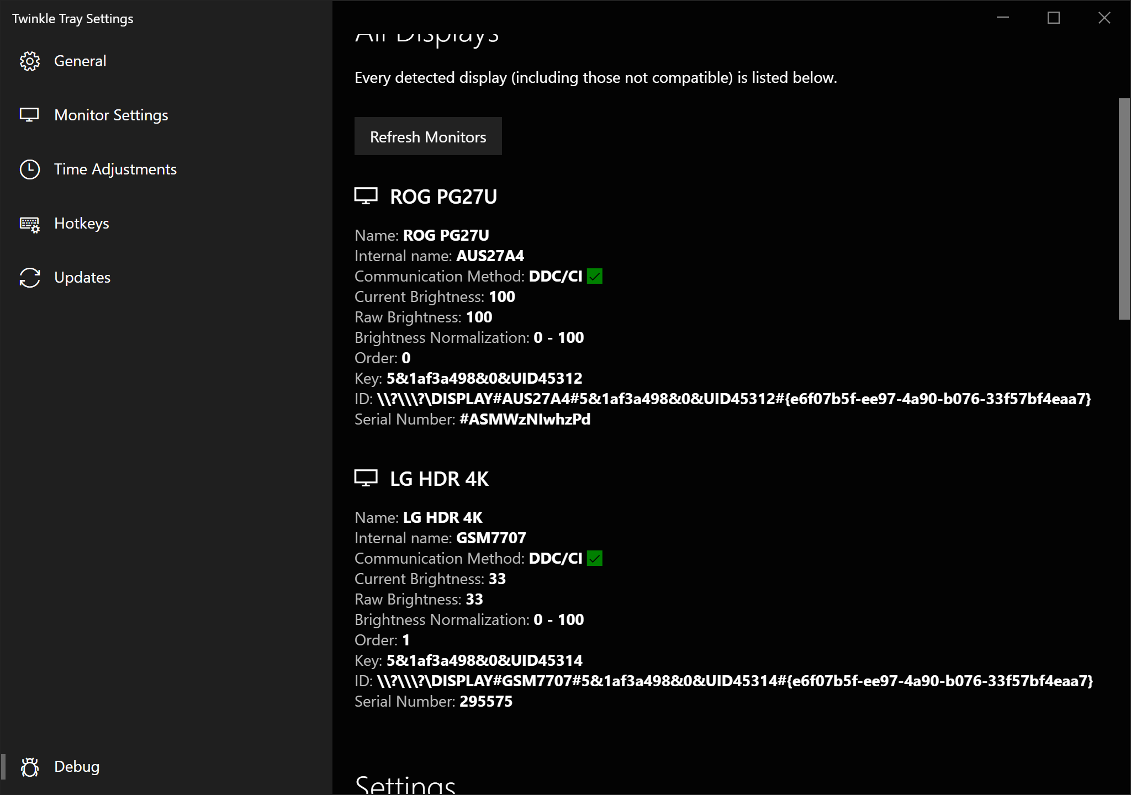
Task: Open the General settings page
Action: 80,61
